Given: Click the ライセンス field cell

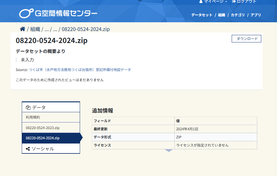Looking at the screenshot, I should point(133,145).
